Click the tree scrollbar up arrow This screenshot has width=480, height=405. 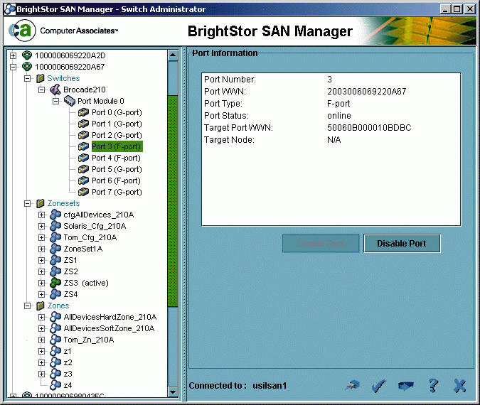pyautogui.click(x=173, y=55)
